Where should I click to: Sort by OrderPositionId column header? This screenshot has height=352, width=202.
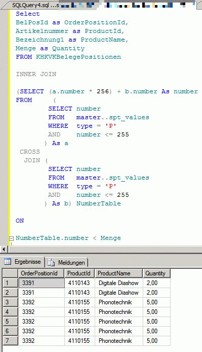tap(41, 273)
